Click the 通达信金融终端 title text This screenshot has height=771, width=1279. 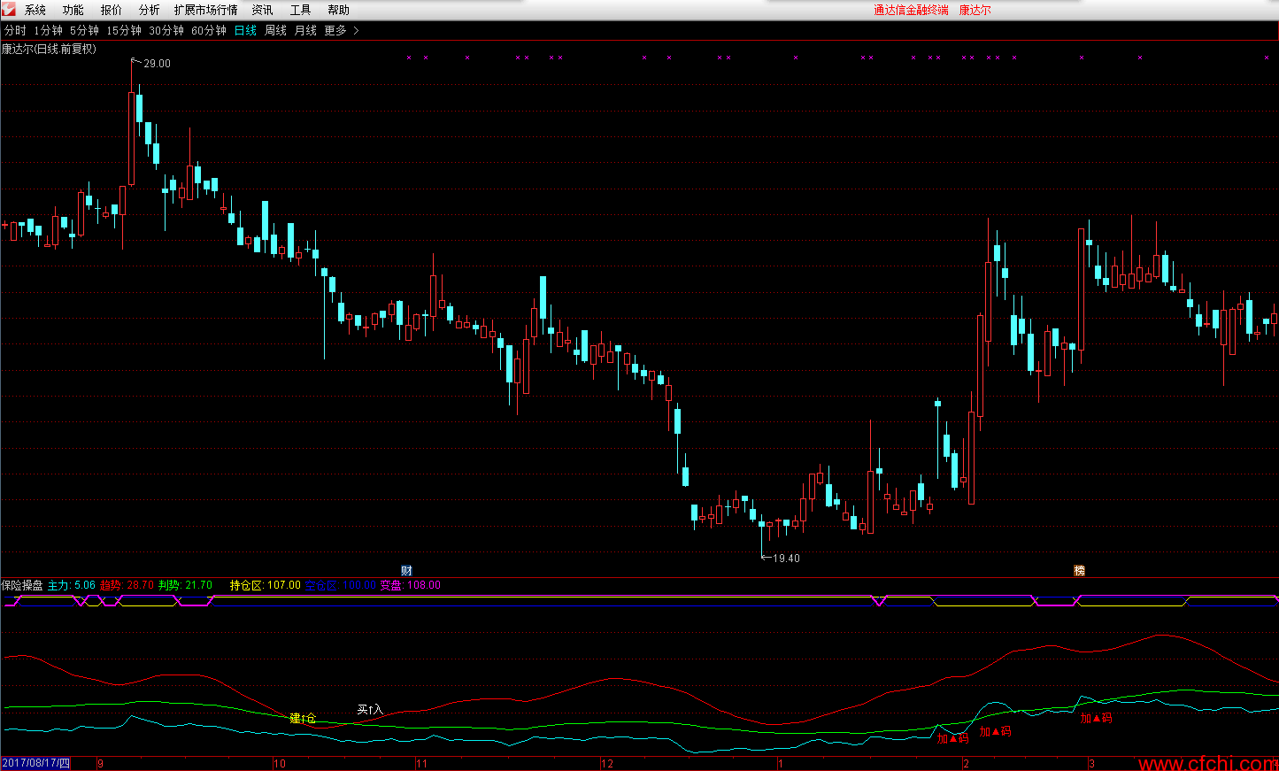pyautogui.click(x=911, y=11)
